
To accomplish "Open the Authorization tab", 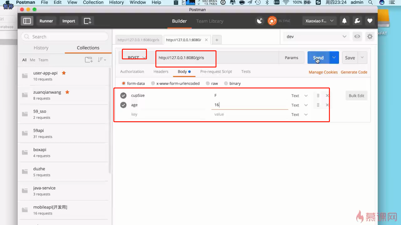I will 132,72.
